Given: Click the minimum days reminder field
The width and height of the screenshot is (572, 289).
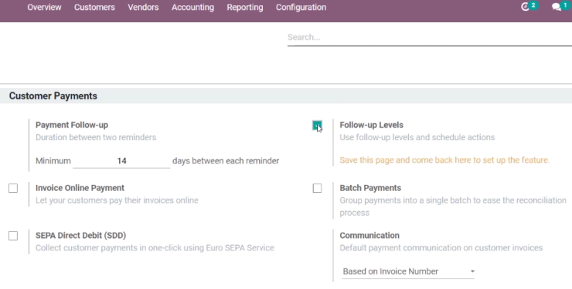Looking at the screenshot, I should (x=121, y=161).
